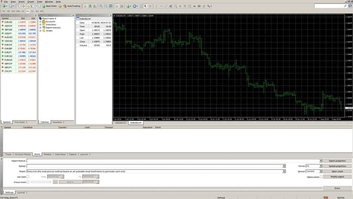Adjust the Visual mode speed slider
The width and height of the screenshot is (353, 199).
coord(41,182)
